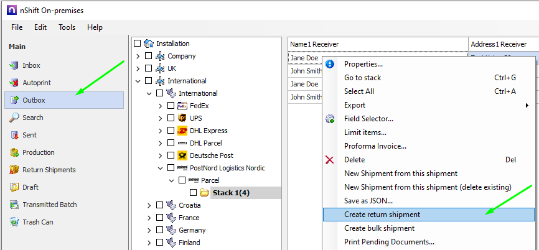Viewport: 539px width, 250px height.
Task: Click the Name1 Receiver column header
Action: coord(314,44)
